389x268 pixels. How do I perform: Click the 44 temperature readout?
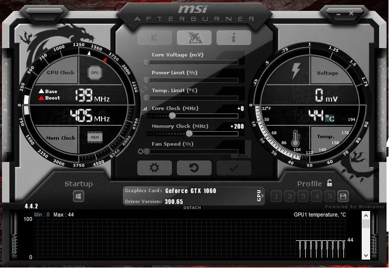coord(316,115)
